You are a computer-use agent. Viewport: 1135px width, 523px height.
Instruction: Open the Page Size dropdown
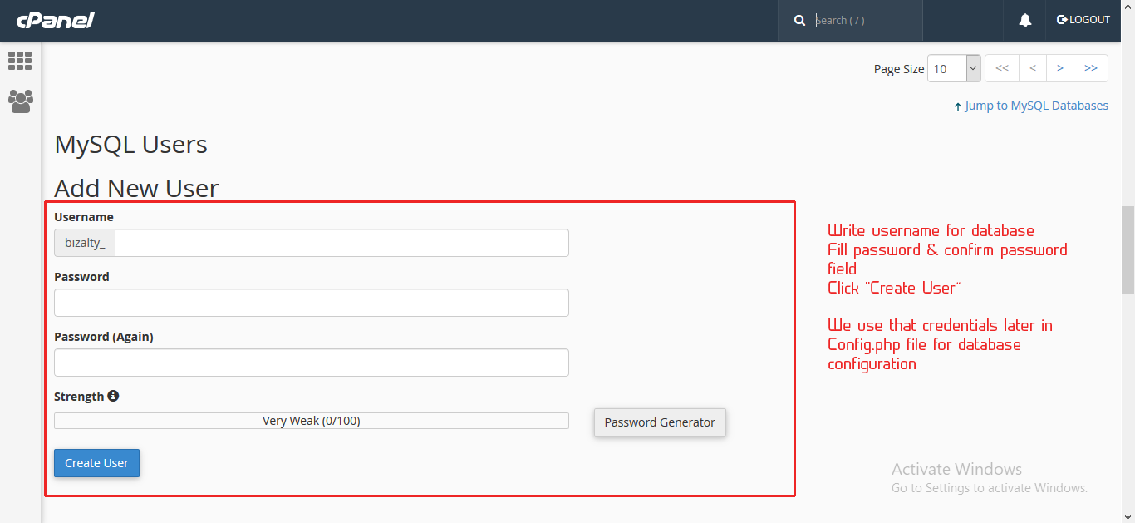click(954, 69)
